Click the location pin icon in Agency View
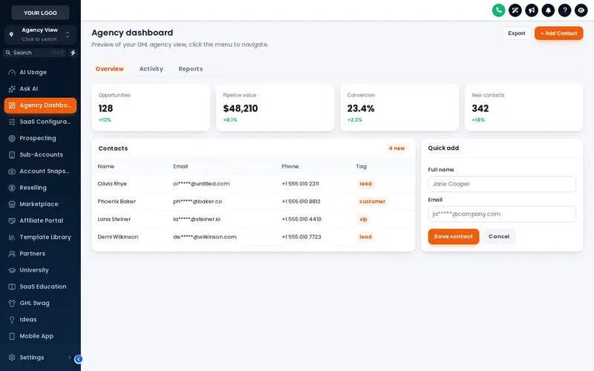This screenshot has width=594, height=371. pos(11,34)
